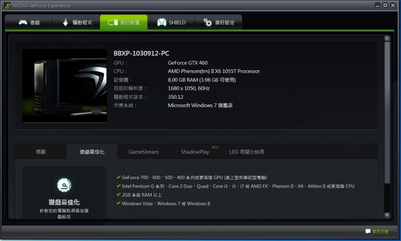
Task: Open the GameStream sub-tab
Action: click(x=144, y=152)
